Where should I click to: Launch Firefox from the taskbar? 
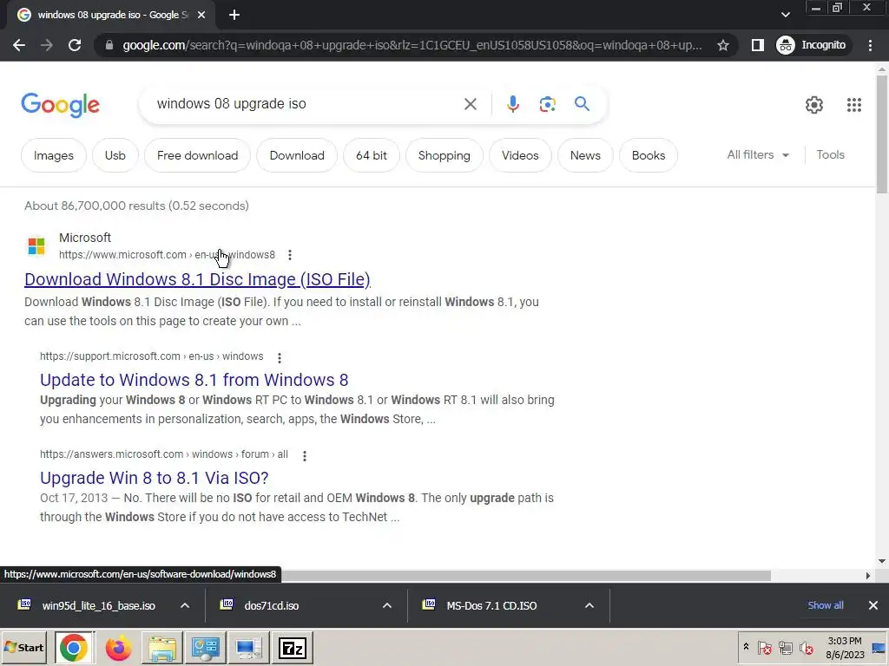118,648
